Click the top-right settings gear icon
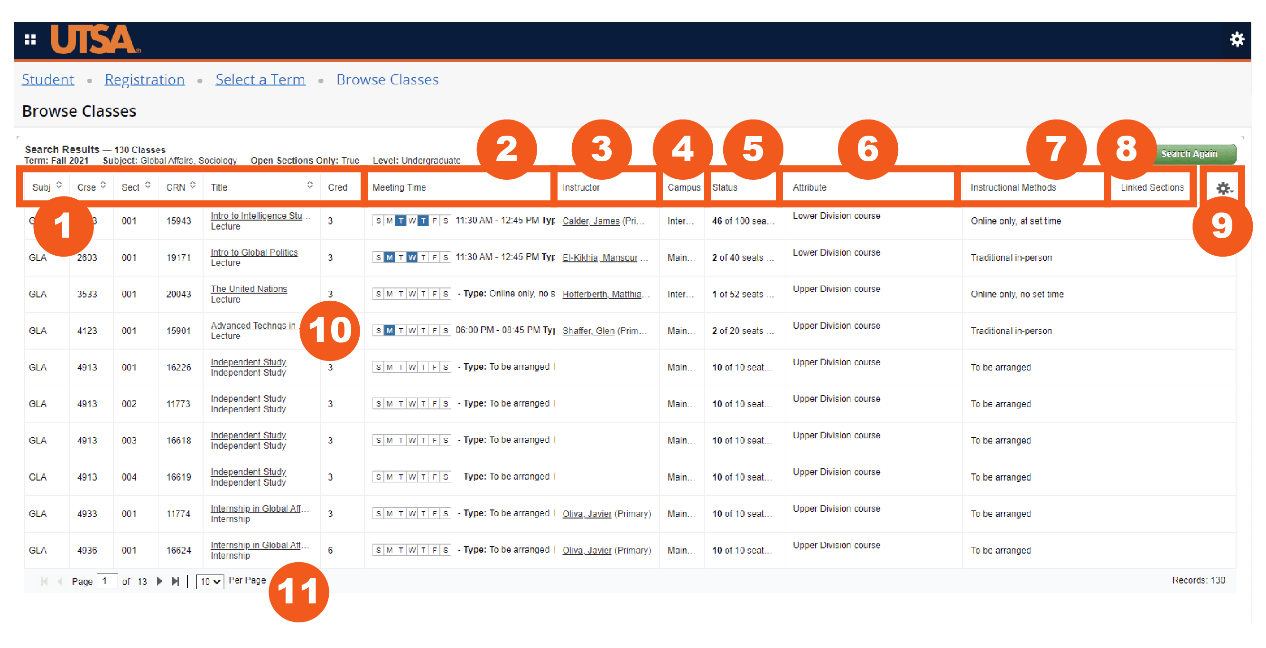The width and height of the screenshot is (1266, 648). coord(1237,39)
